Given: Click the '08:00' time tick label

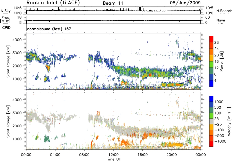Looking at the screenshot, I should click(84, 155).
